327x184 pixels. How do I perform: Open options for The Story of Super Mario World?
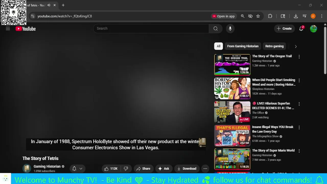299,151
